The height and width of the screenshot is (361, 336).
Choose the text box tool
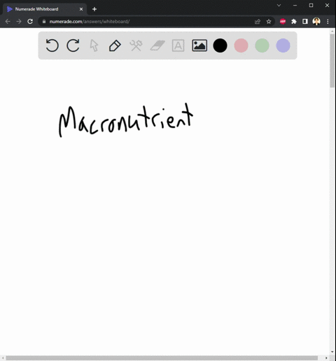pos(178,45)
